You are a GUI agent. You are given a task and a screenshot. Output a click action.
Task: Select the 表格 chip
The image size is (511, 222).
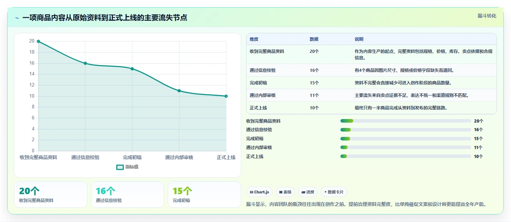tap(285, 192)
